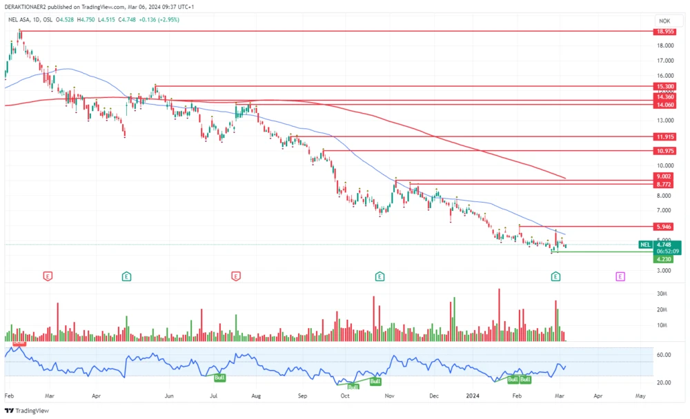
Task: Click the 2024 year marker on time axis
Action: [x=472, y=396]
